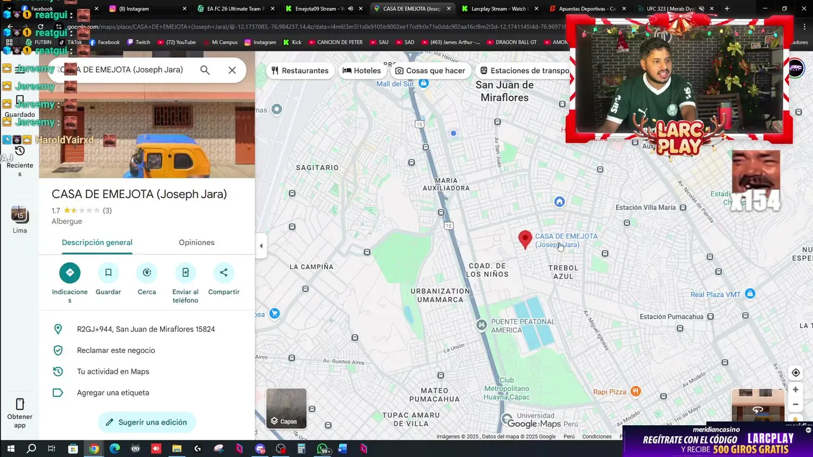Click the Compartir share icon
813x457 pixels.
tap(224, 272)
